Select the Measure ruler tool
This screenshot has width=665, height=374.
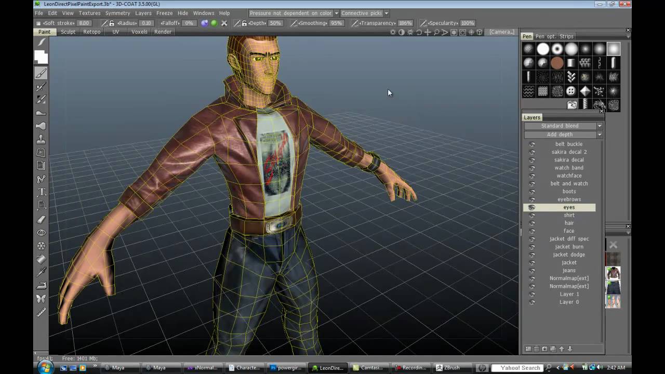point(41,312)
